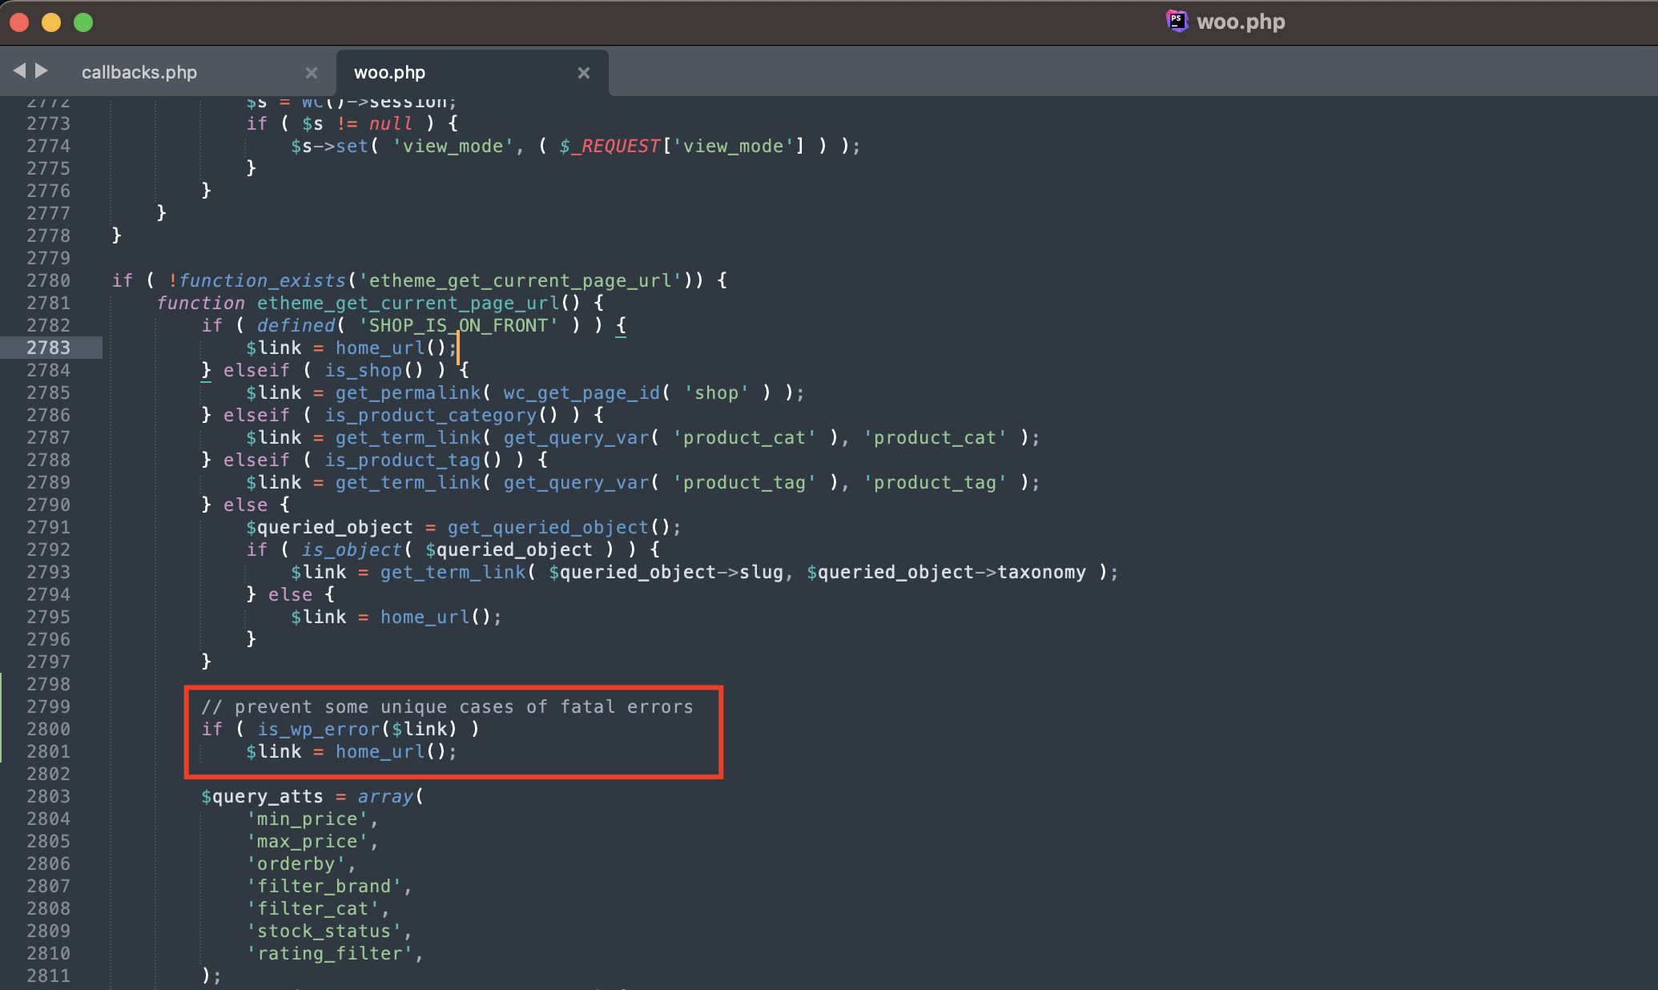Image resolution: width=1658 pixels, height=990 pixels.
Task: Click the 'stock_status' string
Action: pyautogui.click(x=324, y=931)
